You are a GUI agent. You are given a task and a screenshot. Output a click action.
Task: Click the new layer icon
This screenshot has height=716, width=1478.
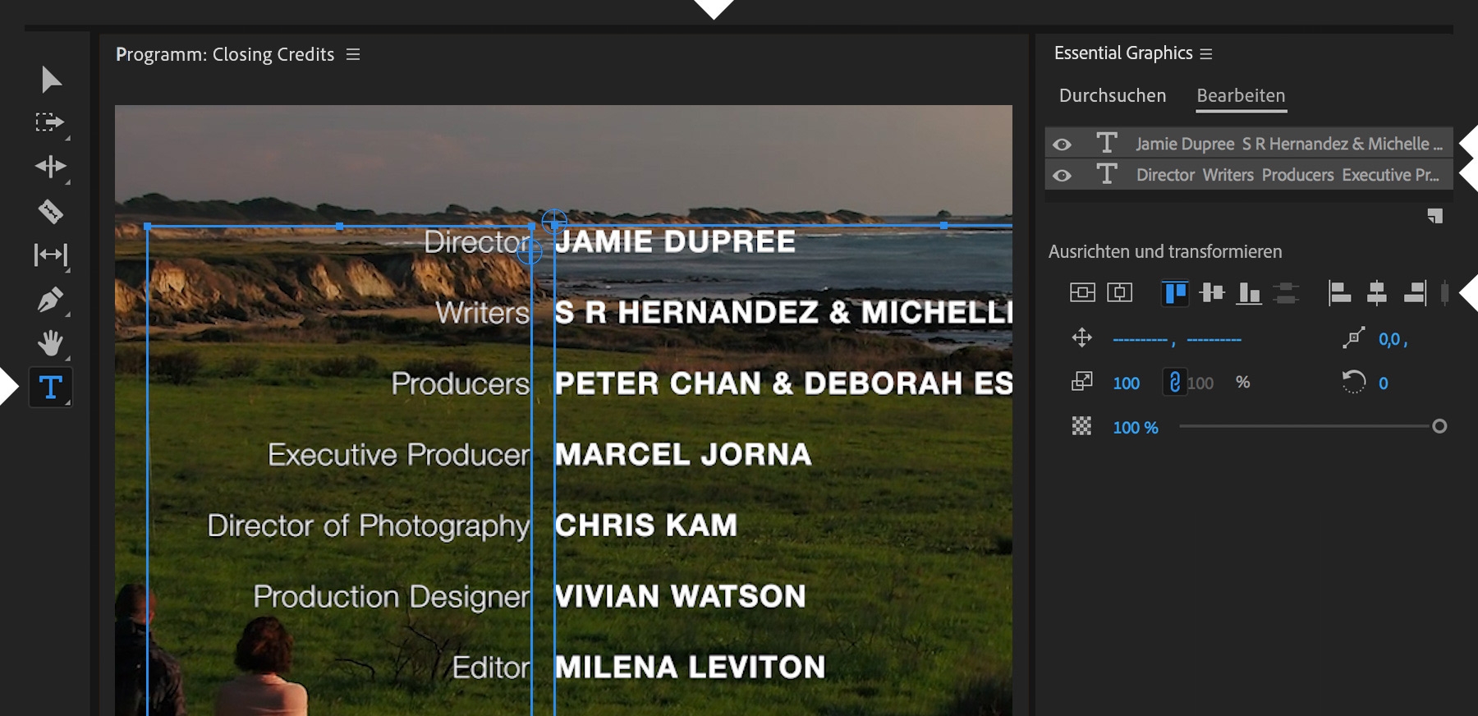click(1434, 216)
